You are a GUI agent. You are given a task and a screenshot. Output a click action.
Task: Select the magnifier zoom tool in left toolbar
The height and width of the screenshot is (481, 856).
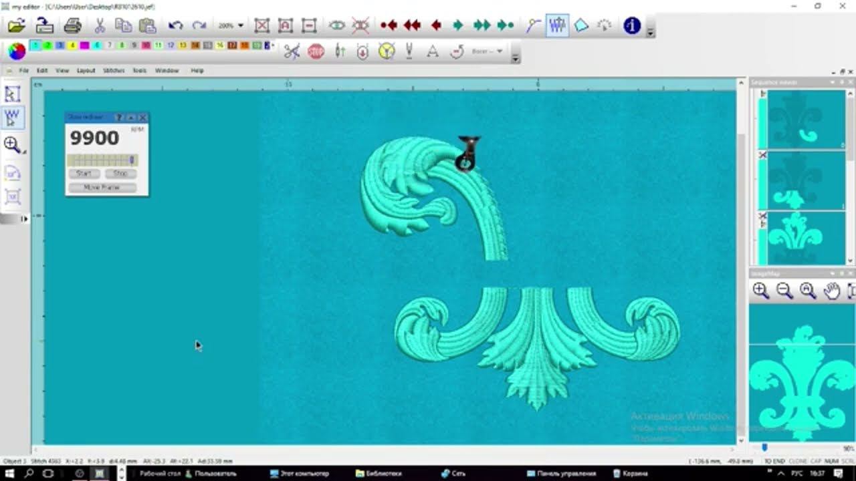pyautogui.click(x=13, y=144)
